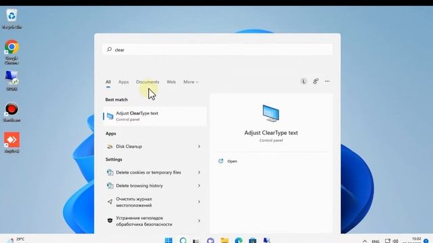Click Open in the preview pane
433x243 pixels.
tap(232, 161)
